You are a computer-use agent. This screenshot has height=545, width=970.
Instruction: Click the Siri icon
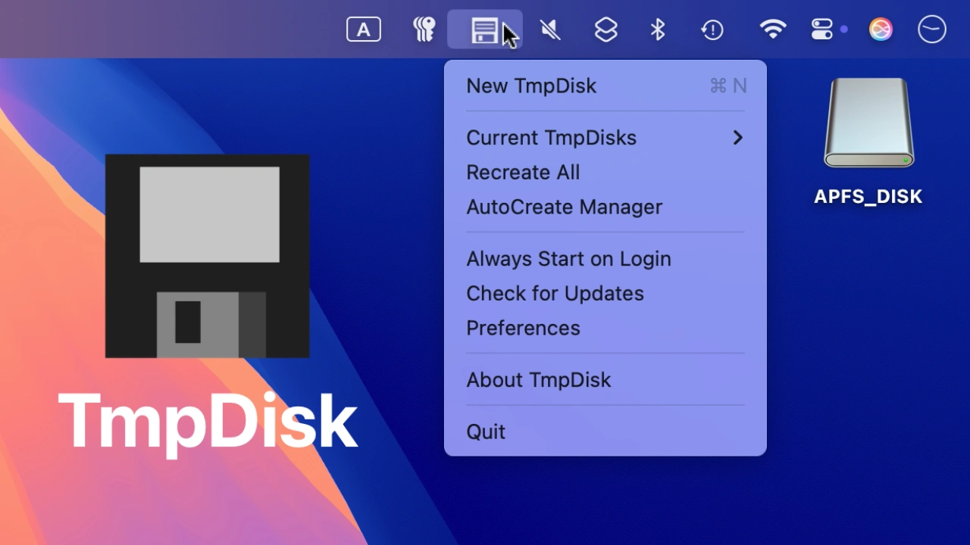click(881, 30)
